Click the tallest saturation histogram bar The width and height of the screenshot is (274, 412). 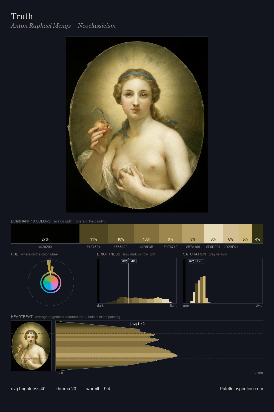(204, 289)
